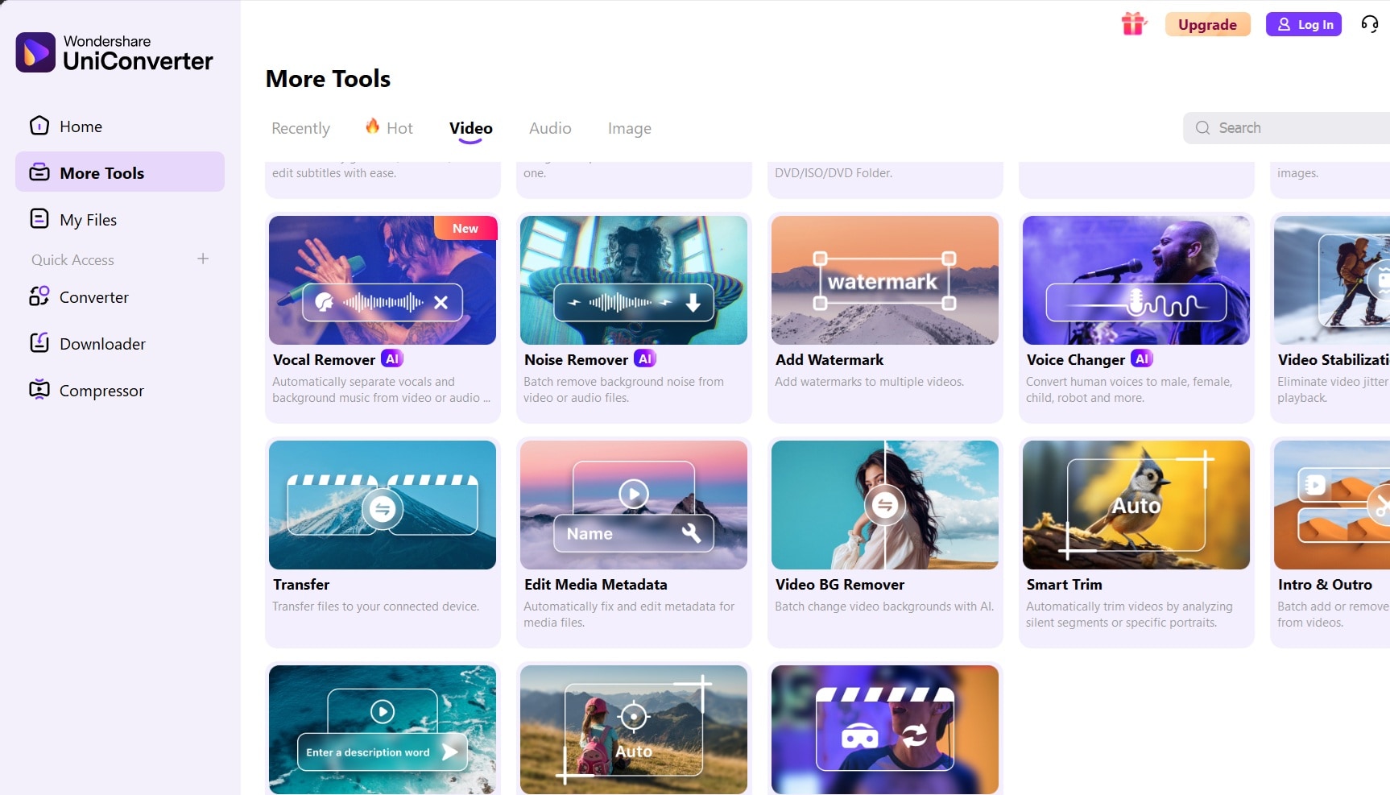Open the Voice Changer thumbnail

(1136, 280)
